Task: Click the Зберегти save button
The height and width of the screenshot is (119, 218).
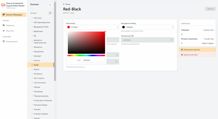Action: click(x=210, y=9)
